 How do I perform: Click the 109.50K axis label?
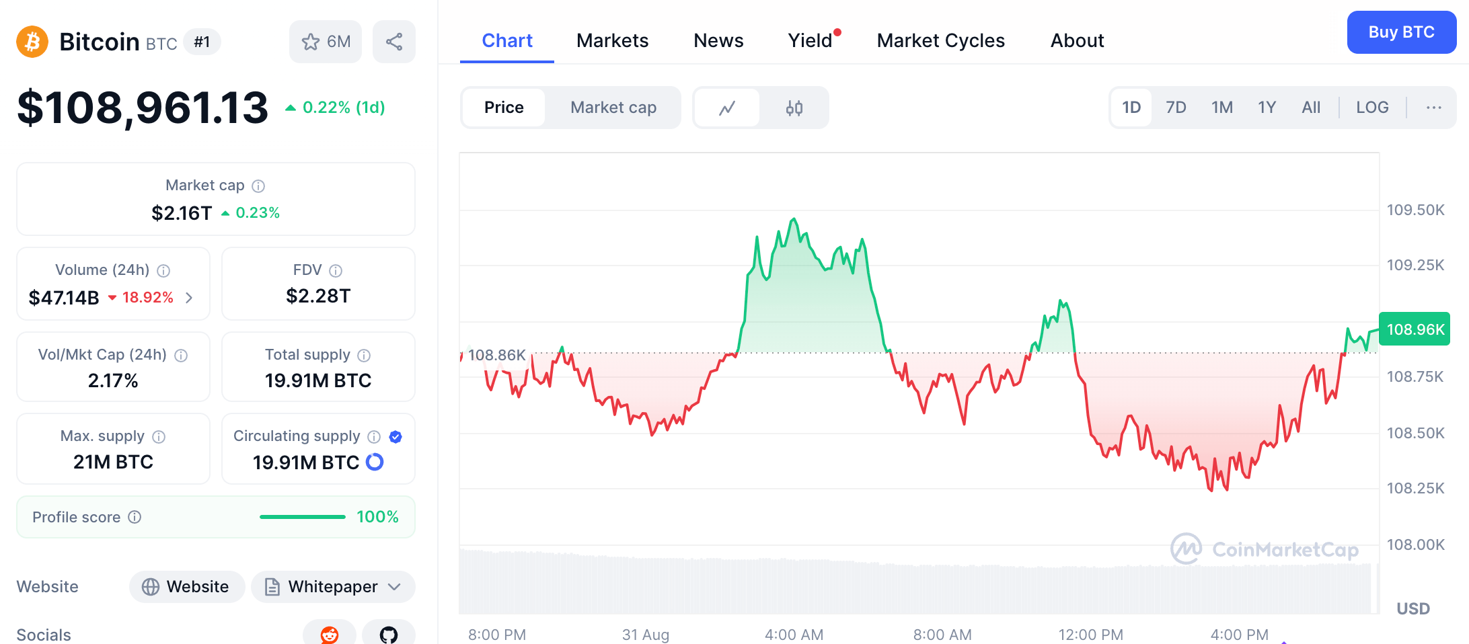pos(1415,210)
